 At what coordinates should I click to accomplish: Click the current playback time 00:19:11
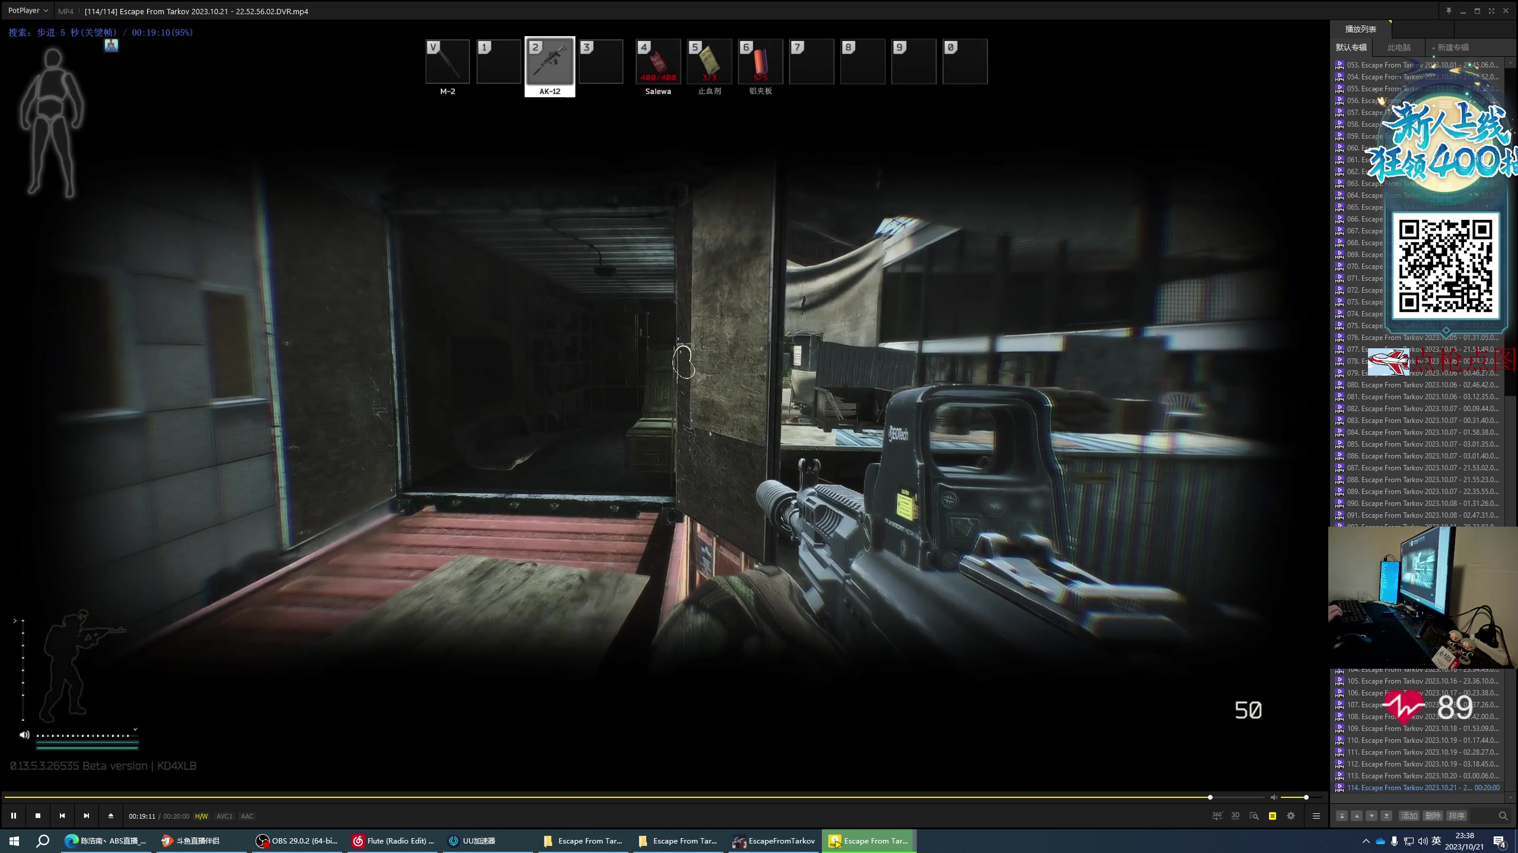click(142, 816)
